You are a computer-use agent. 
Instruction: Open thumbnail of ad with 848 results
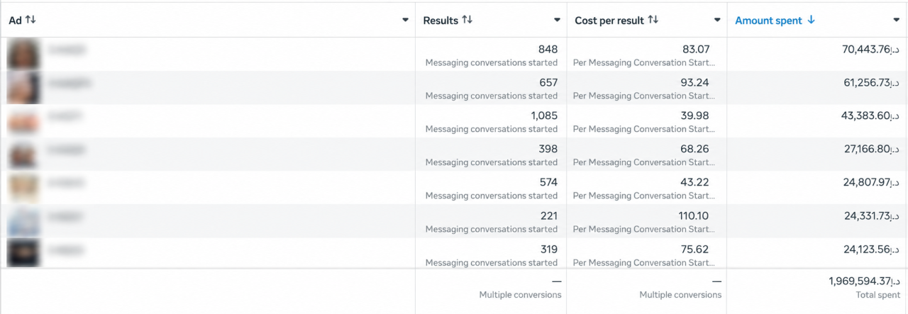click(x=23, y=55)
